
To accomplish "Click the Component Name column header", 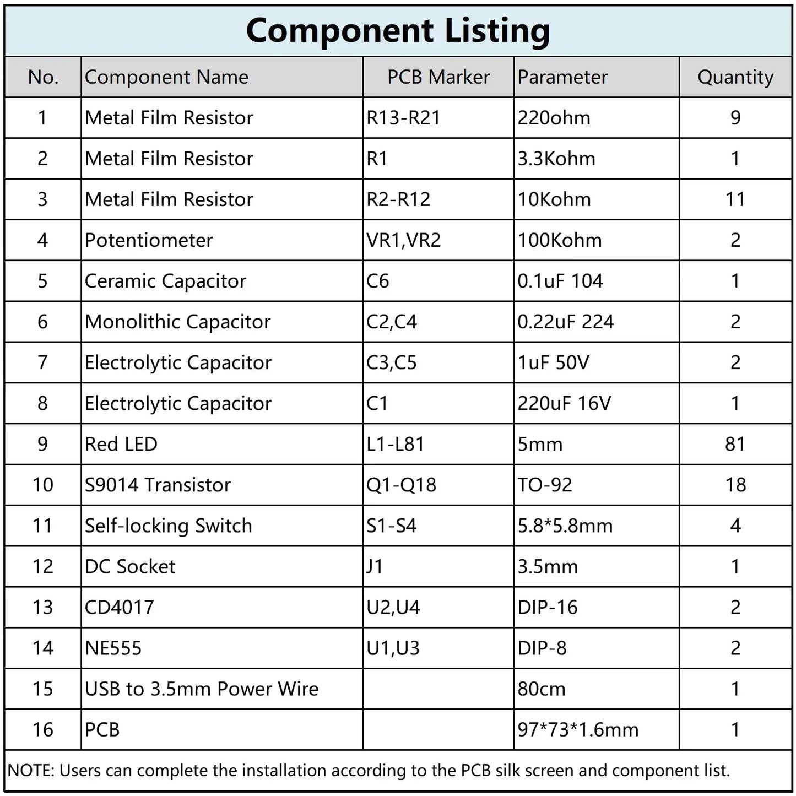I will [x=166, y=77].
